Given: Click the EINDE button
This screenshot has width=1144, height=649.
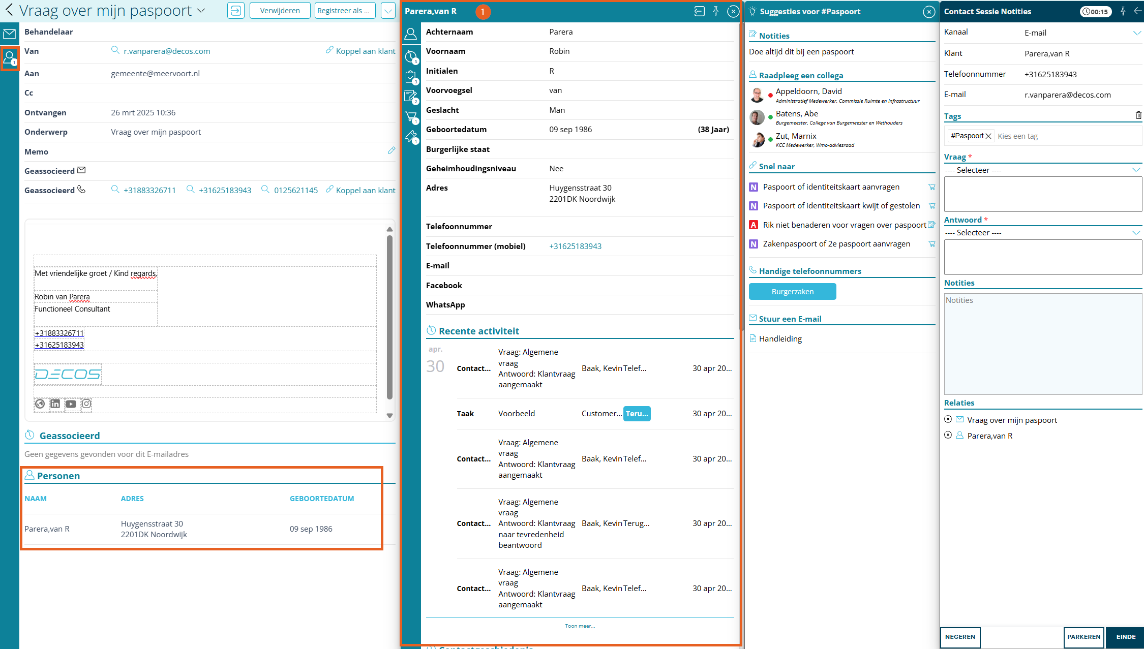Looking at the screenshot, I should point(1126,637).
